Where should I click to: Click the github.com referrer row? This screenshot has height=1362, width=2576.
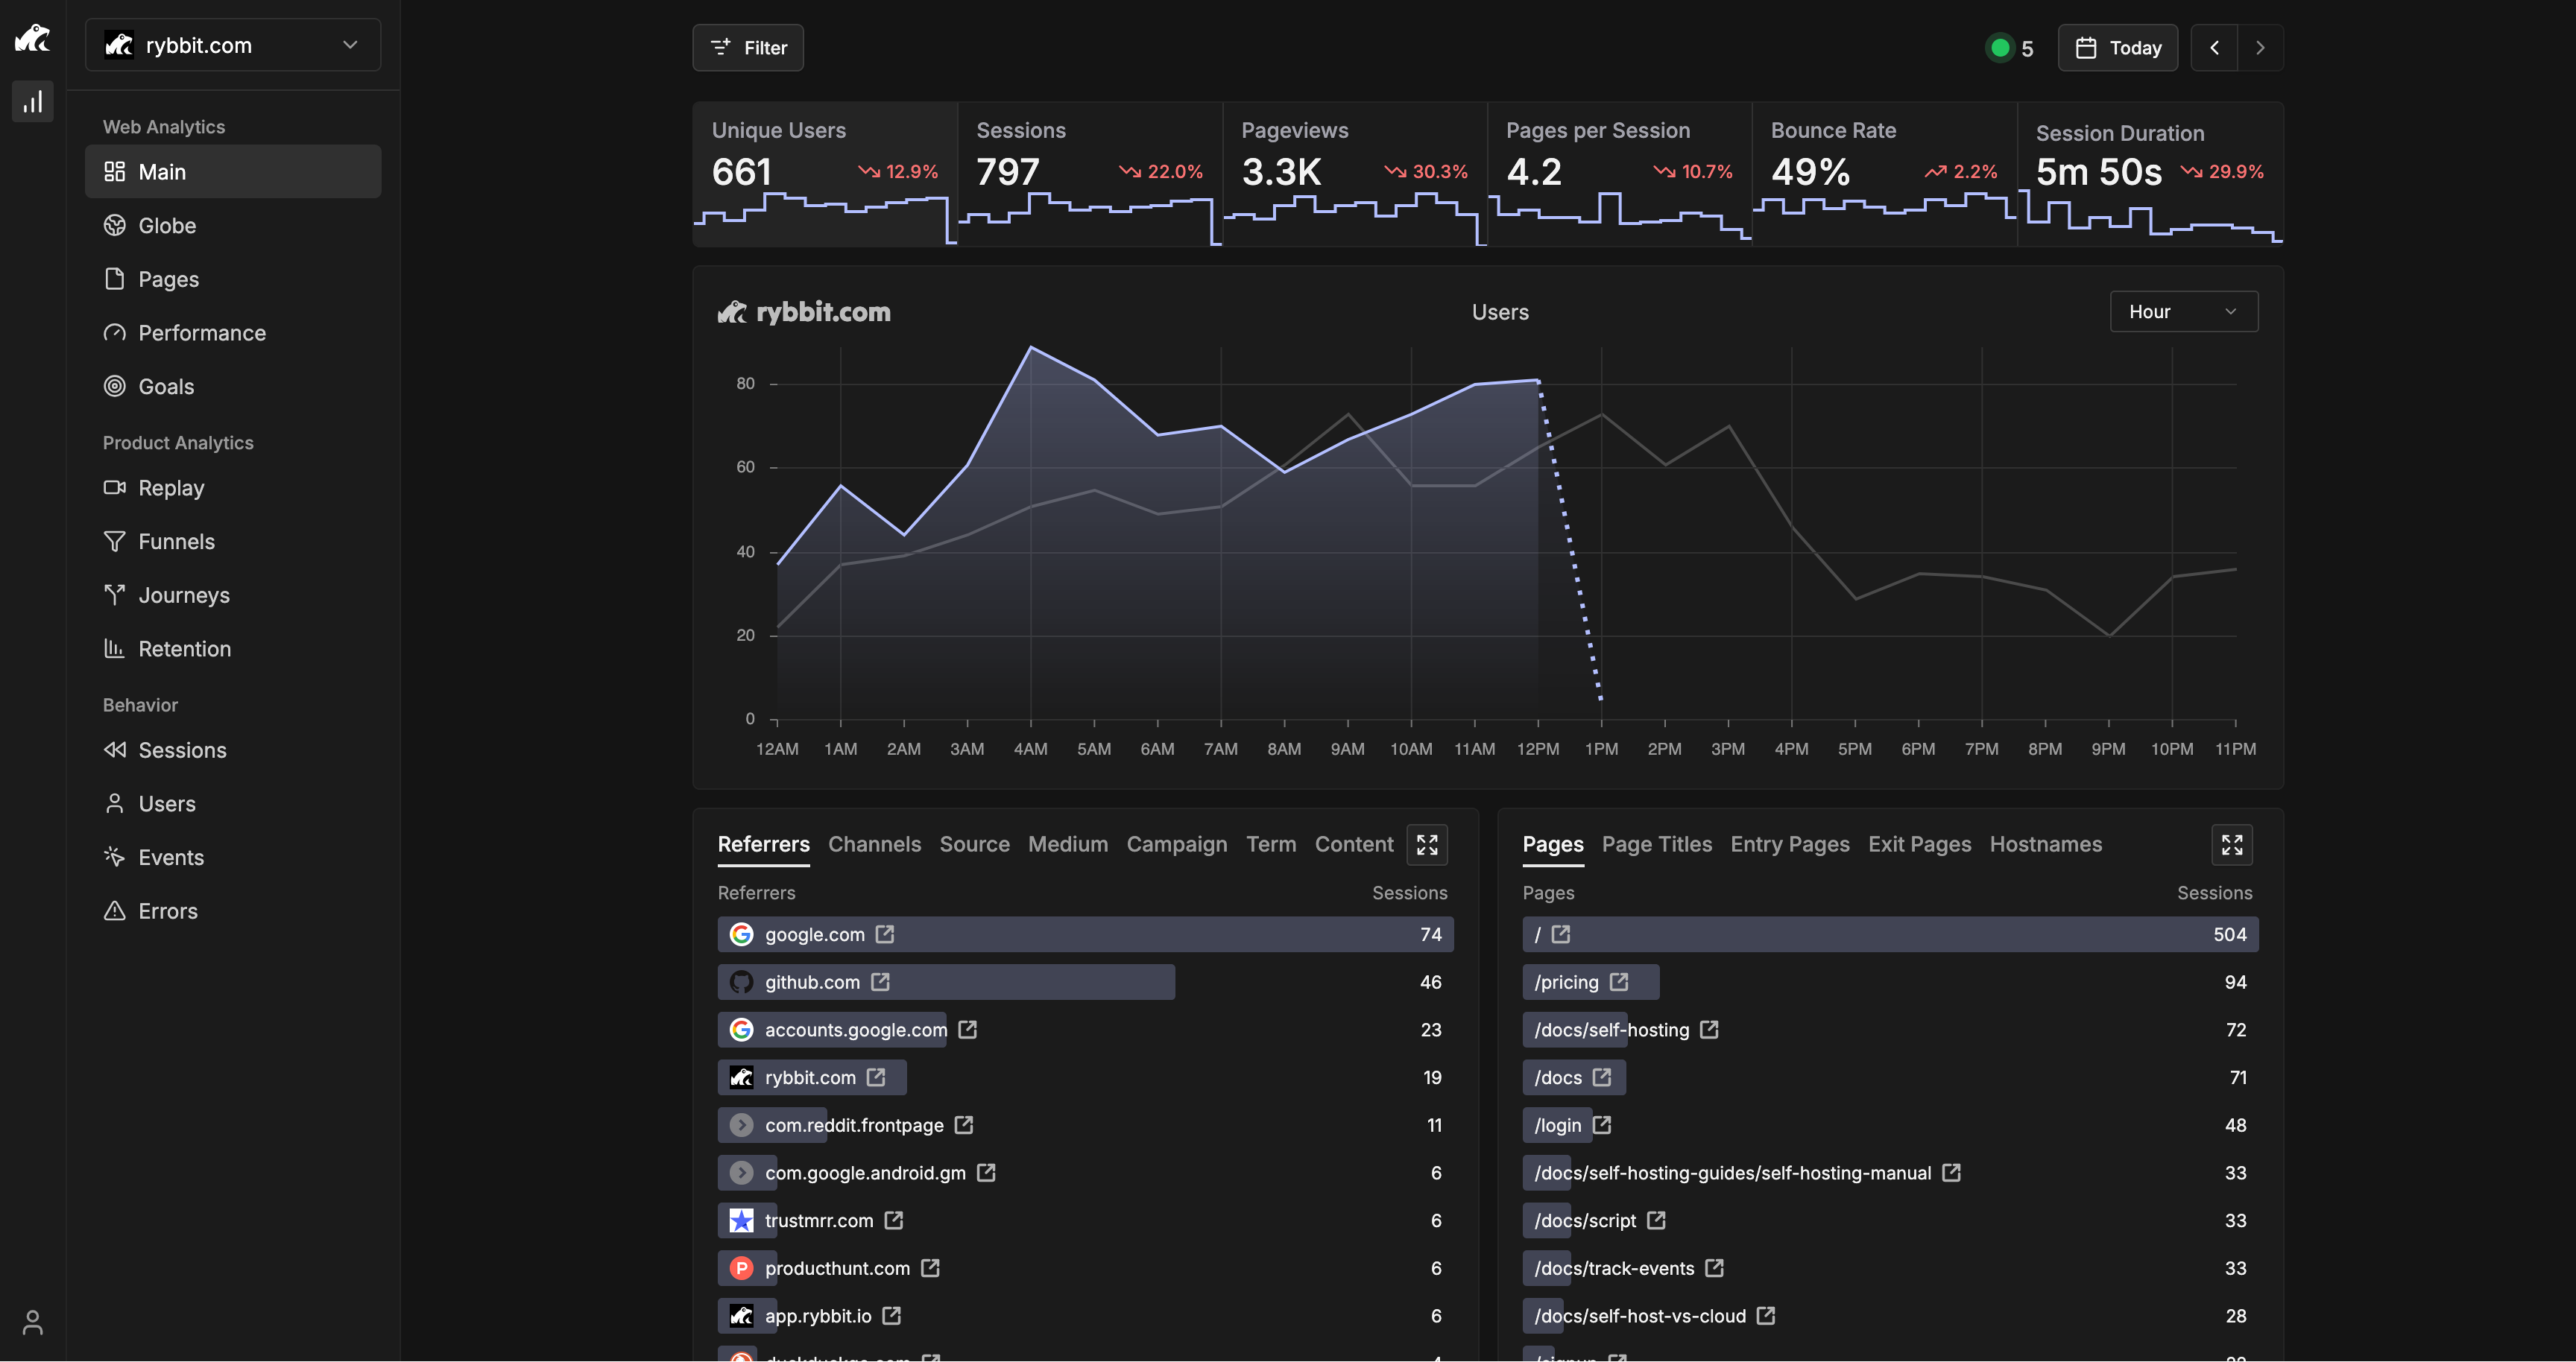point(945,982)
